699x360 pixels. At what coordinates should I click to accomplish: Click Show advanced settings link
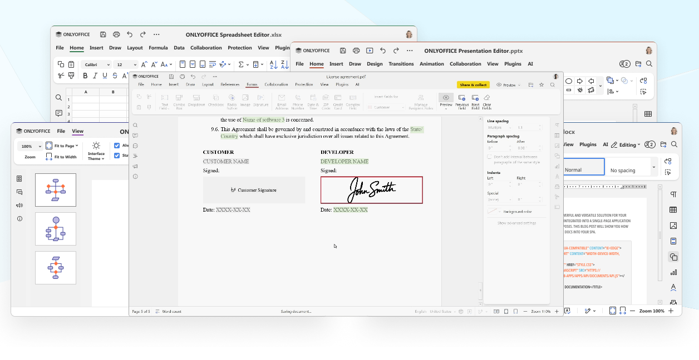[517, 223]
